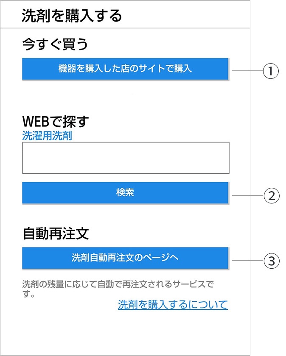Open the 洗剤自動再注文のページへ button
The width and height of the screenshot is (286, 356).
pos(125,258)
